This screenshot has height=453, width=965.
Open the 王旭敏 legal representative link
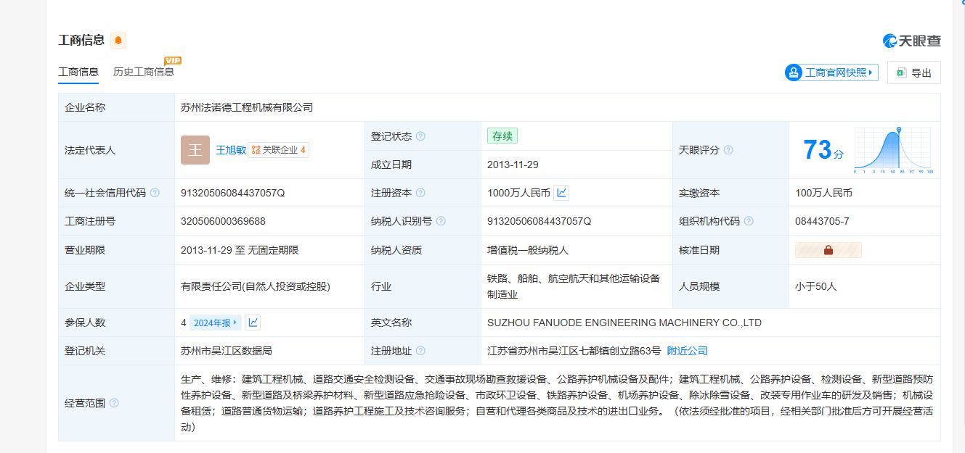[231, 150]
